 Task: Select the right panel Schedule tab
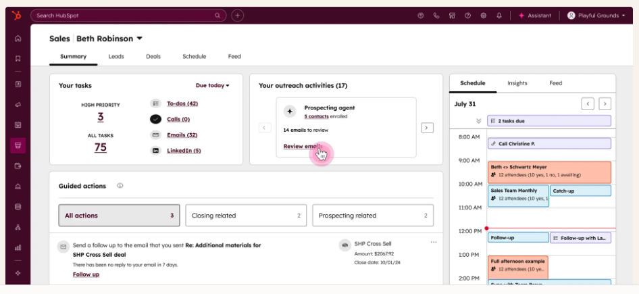tap(473, 83)
